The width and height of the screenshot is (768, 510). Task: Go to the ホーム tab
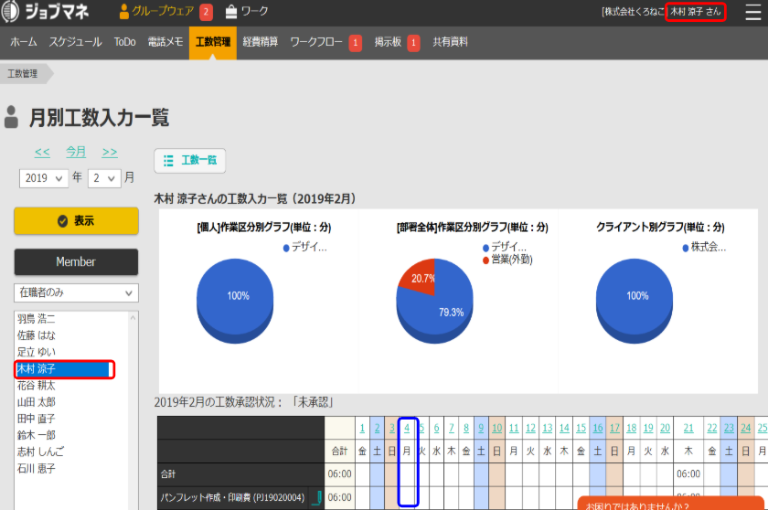(x=24, y=42)
